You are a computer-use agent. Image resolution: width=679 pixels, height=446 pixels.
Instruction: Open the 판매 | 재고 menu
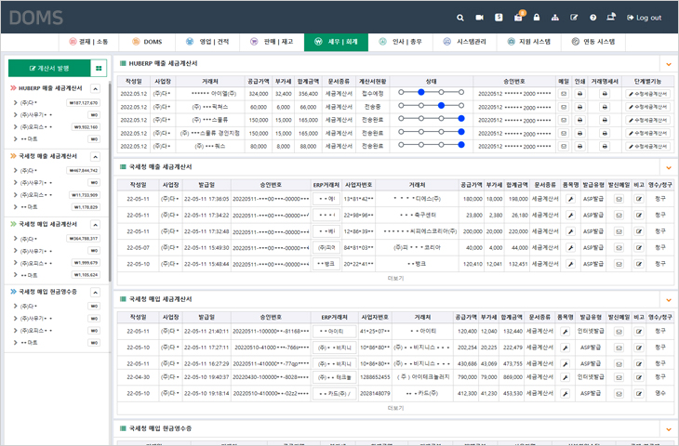pyautogui.click(x=272, y=42)
